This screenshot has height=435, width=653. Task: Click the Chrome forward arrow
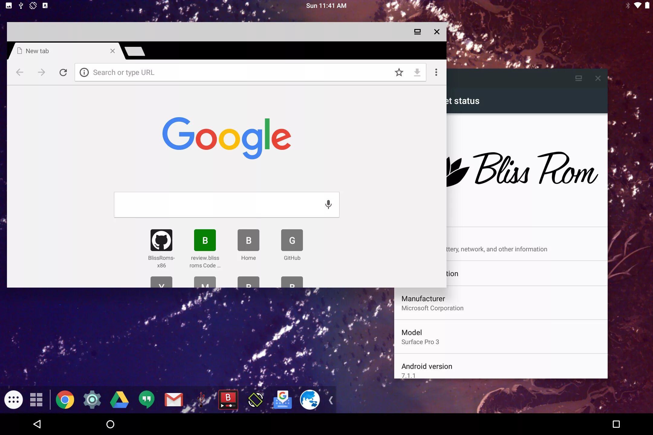(x=41, y=72)
